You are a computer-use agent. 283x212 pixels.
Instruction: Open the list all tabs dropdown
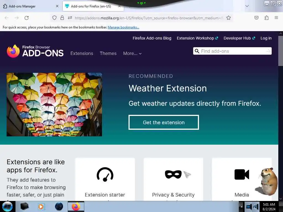click(x=247, y=6)
